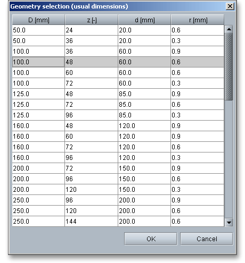Click the scrollbar track below the thumb
This screenshot has height=263, width=245.
click(229, 159)
